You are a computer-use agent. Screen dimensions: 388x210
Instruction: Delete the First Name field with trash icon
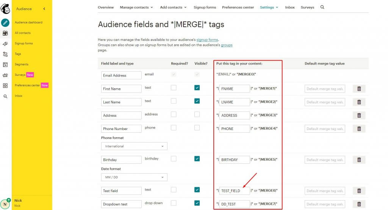(x=359, y=89)
